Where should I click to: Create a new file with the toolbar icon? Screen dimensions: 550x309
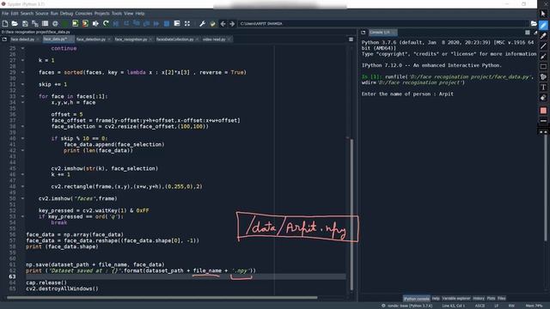pyautogui.click(x=5, y=23)
